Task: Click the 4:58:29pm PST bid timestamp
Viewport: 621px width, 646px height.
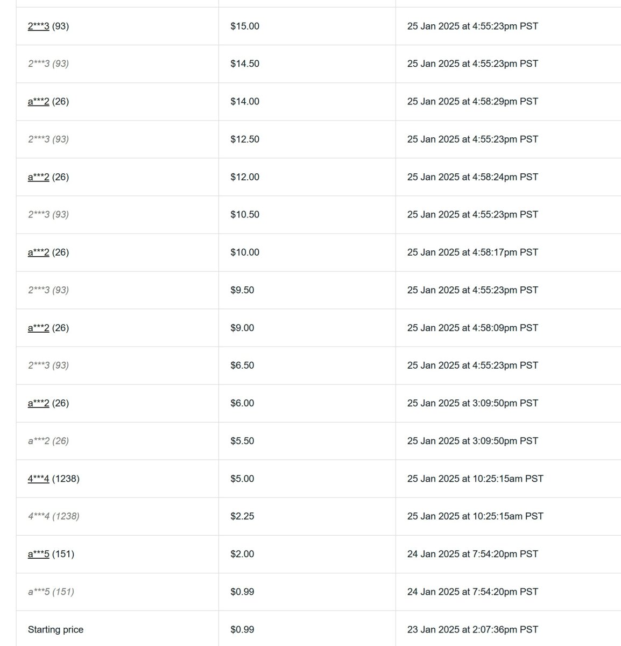Action: click(x=472, y=102)
